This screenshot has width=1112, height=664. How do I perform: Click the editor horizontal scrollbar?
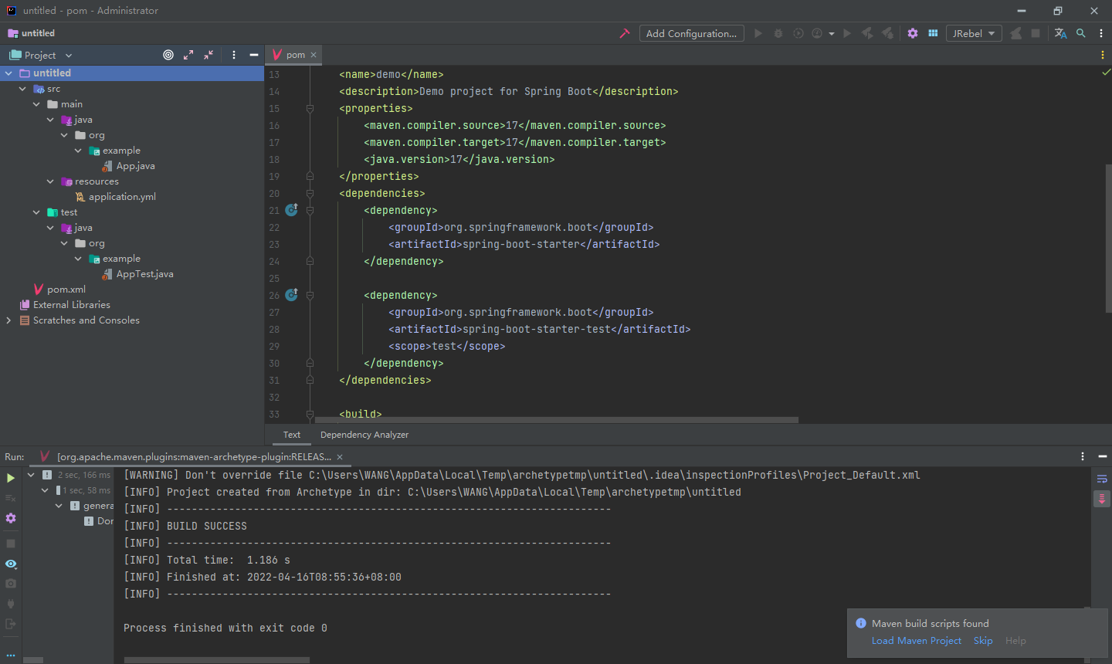(x=557, y=420)
